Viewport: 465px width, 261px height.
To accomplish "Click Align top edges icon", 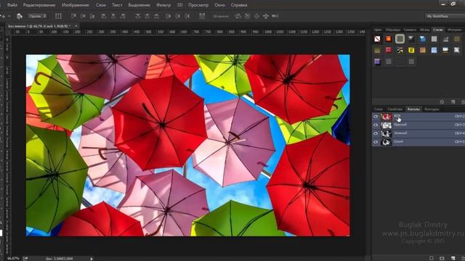I will pos(73,16).
